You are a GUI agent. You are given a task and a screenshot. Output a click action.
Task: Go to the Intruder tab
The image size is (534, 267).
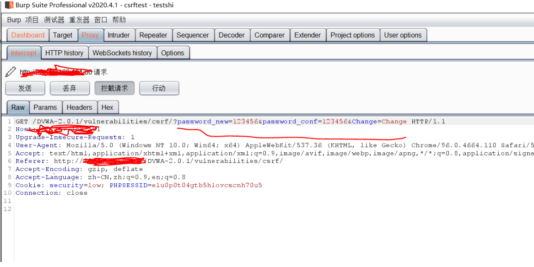click(x=119, y=35)
